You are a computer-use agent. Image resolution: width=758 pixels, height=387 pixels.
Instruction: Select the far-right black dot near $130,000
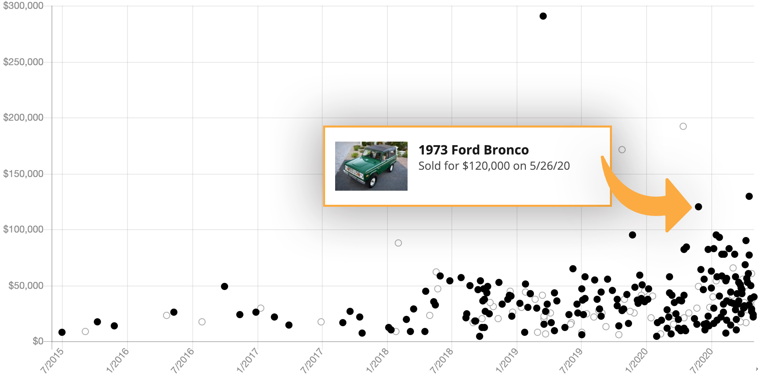[x=749, y=196]
